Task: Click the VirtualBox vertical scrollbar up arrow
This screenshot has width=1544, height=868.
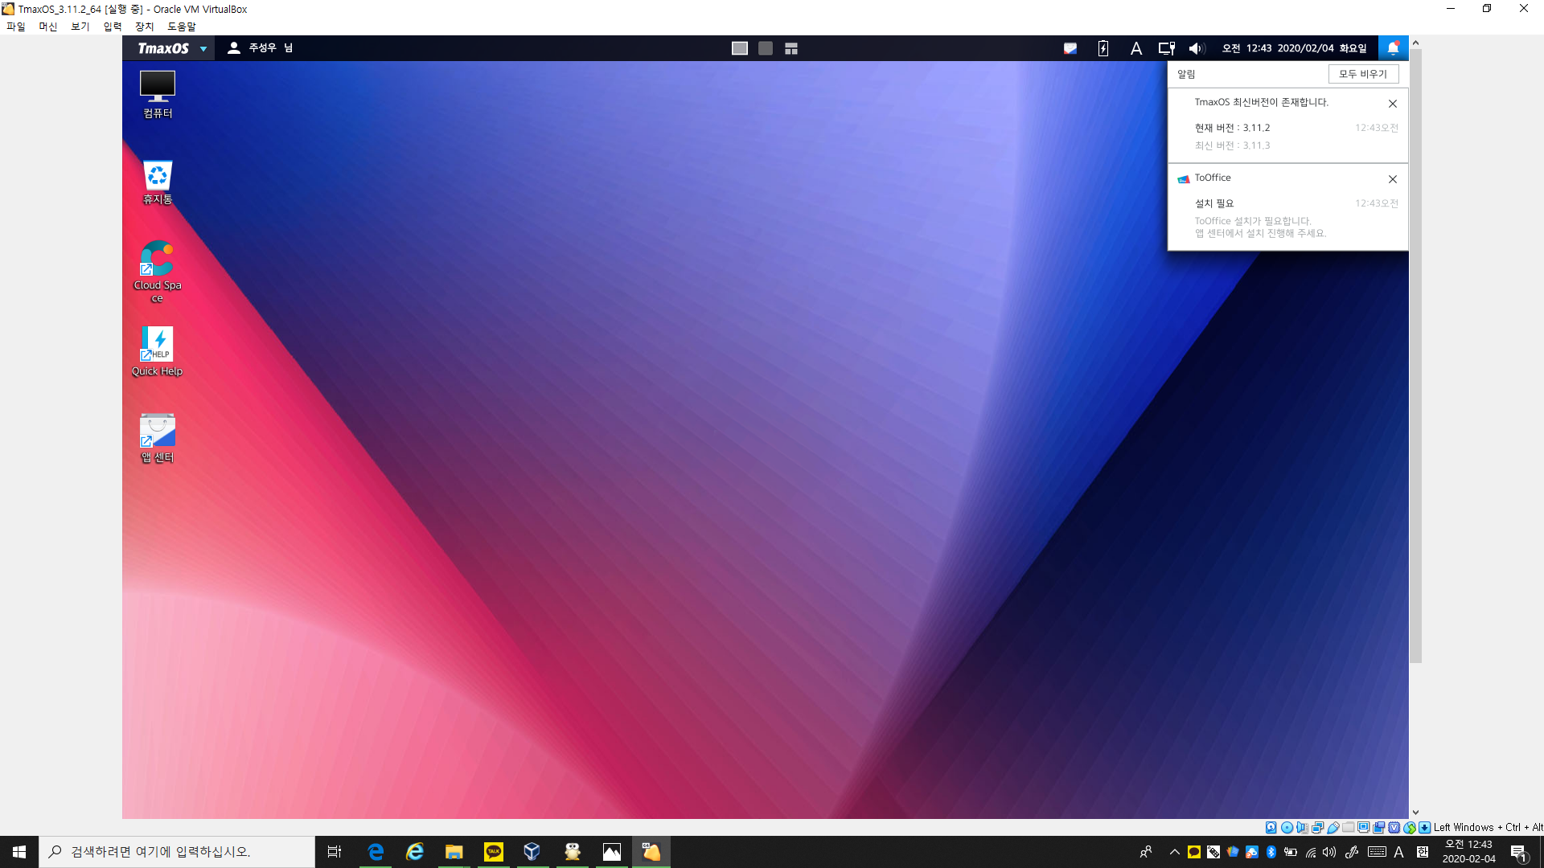Action: [1415, 43]
